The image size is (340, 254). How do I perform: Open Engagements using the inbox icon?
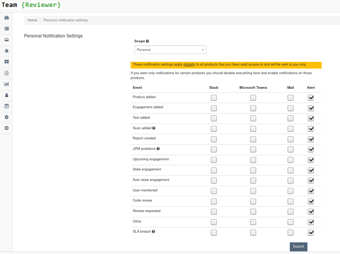pos(6,40)
